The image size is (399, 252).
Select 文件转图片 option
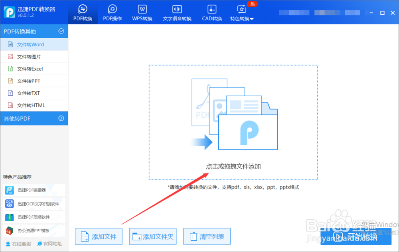pyautogui.click(x=34, y=57)
